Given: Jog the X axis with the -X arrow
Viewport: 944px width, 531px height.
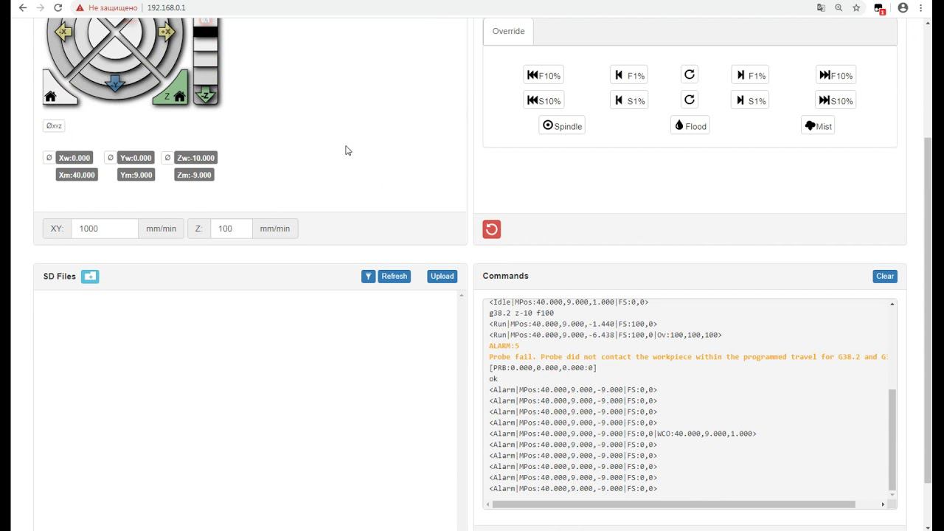Looking at the screenshot, I should (63, 32).
